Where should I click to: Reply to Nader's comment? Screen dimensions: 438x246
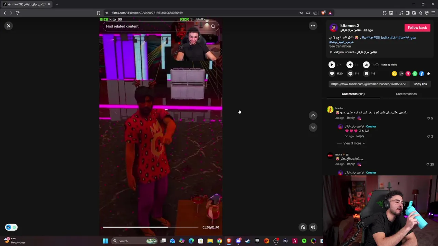coord(351,118)
